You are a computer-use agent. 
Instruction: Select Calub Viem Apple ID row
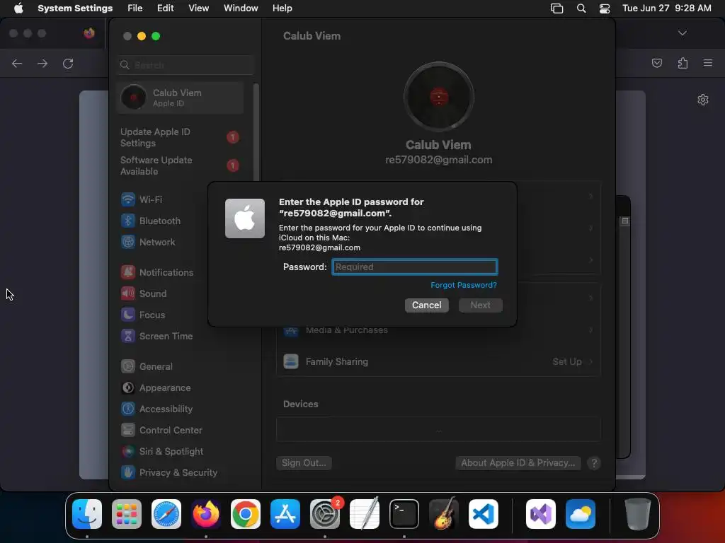click(181, 98)
